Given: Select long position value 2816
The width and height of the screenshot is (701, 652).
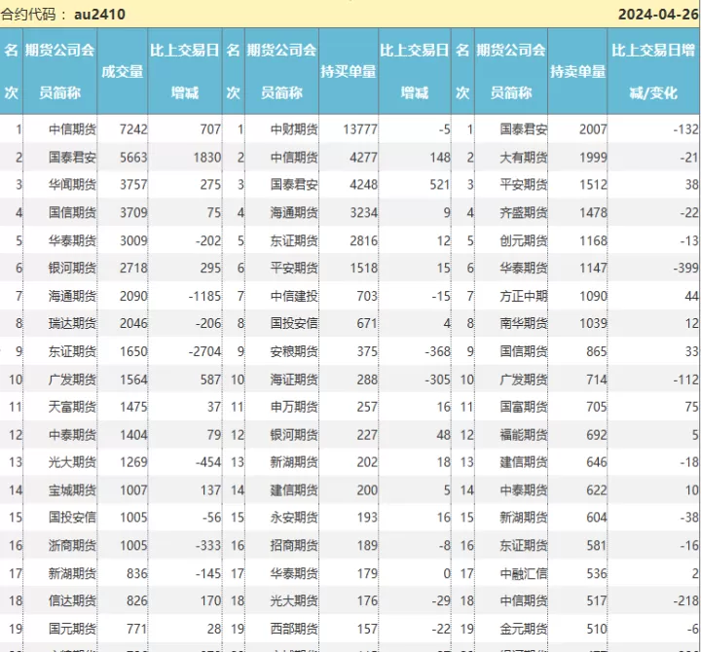Looking at the screenshot, I should [363, 241].
